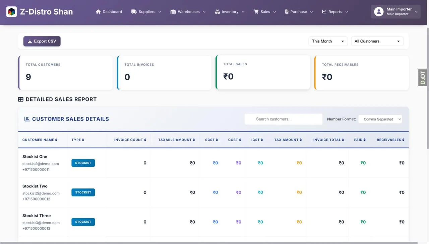Open the Number Format Comma Separated dropdown

[380, 119]
